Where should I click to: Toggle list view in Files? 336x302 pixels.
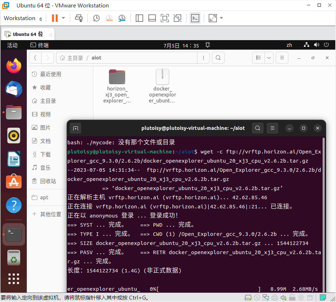click(x=258, y=58)
